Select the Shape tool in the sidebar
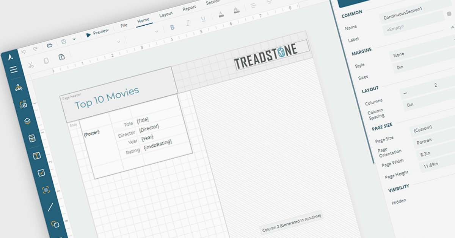Viewport: 455px width, 238px height. coord(55,224)
